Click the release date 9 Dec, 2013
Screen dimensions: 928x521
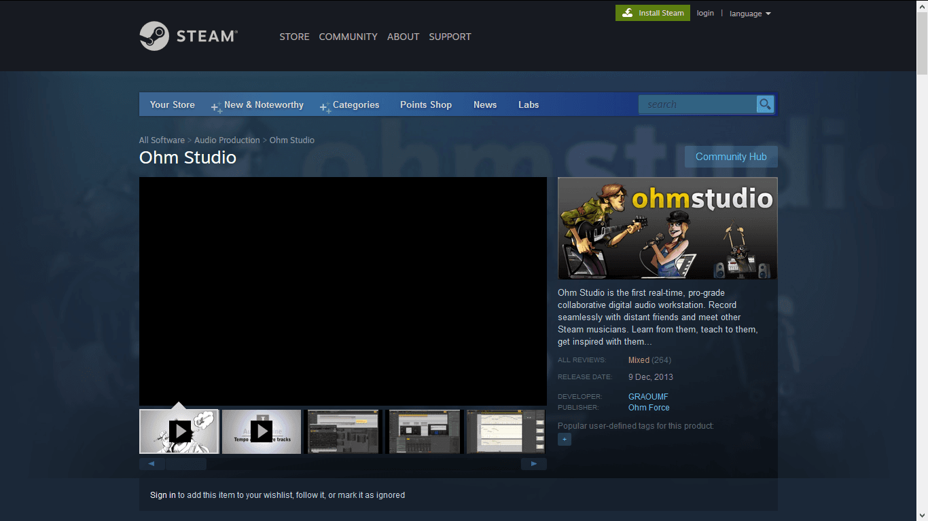pos(651,377)
